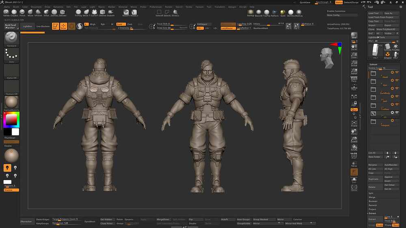The width and height of the screenshot is (406, 228).
Task: Adjust the Draw Size slider
Action: pos(172,28)
